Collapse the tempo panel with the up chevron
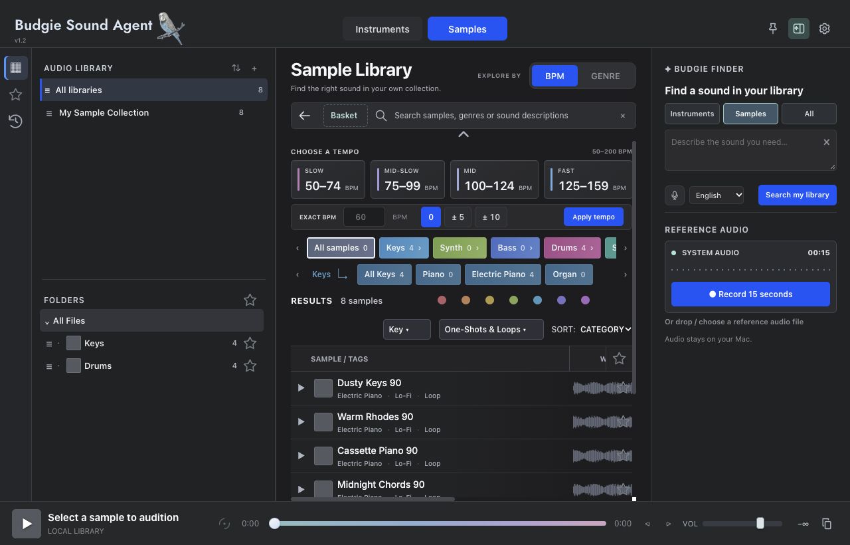This screenshot has height=545, width=850. click(464, 134)
